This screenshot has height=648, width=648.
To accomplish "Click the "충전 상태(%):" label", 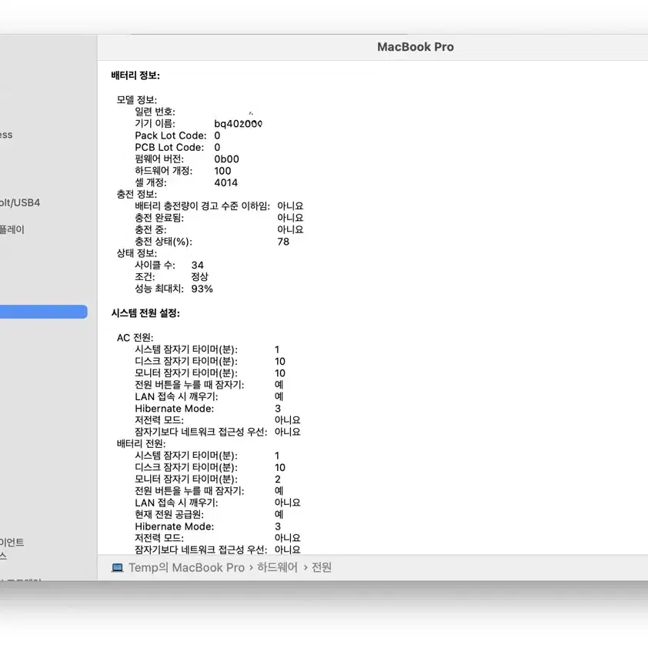I will 164,242.
